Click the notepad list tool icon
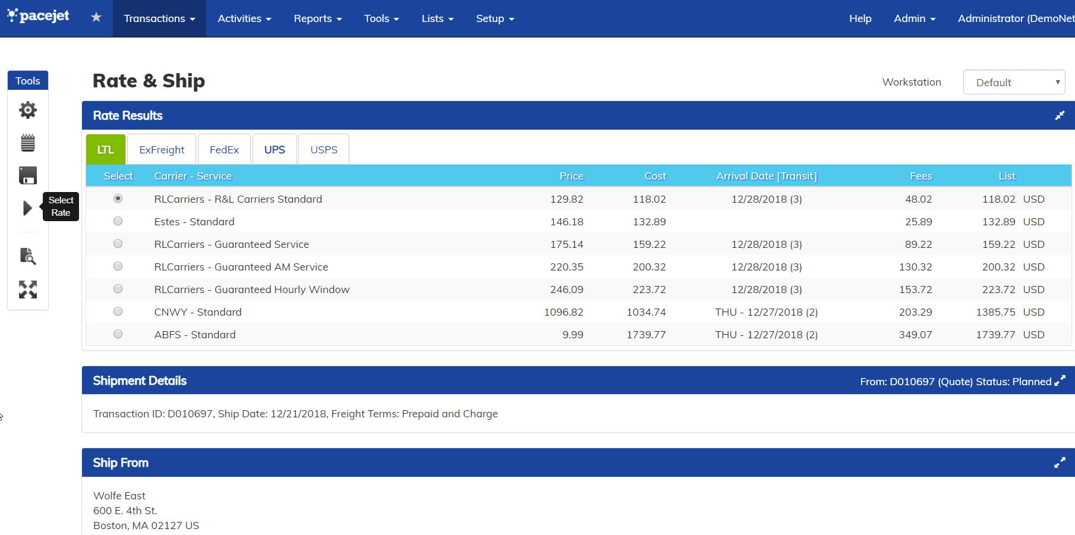Image resolution: width=1075 pixels, height=535 pixels. (28, 143)
